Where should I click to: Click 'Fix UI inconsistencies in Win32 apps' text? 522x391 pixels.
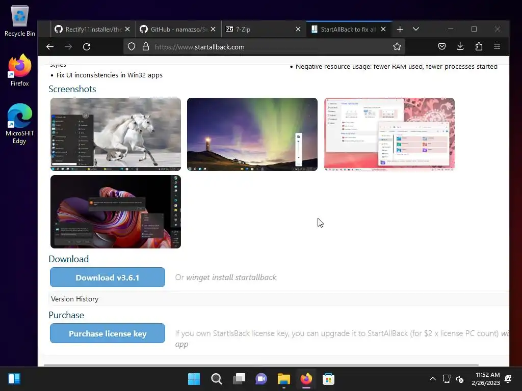110,75
